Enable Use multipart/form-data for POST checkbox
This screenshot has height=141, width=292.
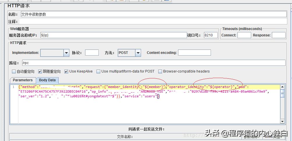[98, 71]
